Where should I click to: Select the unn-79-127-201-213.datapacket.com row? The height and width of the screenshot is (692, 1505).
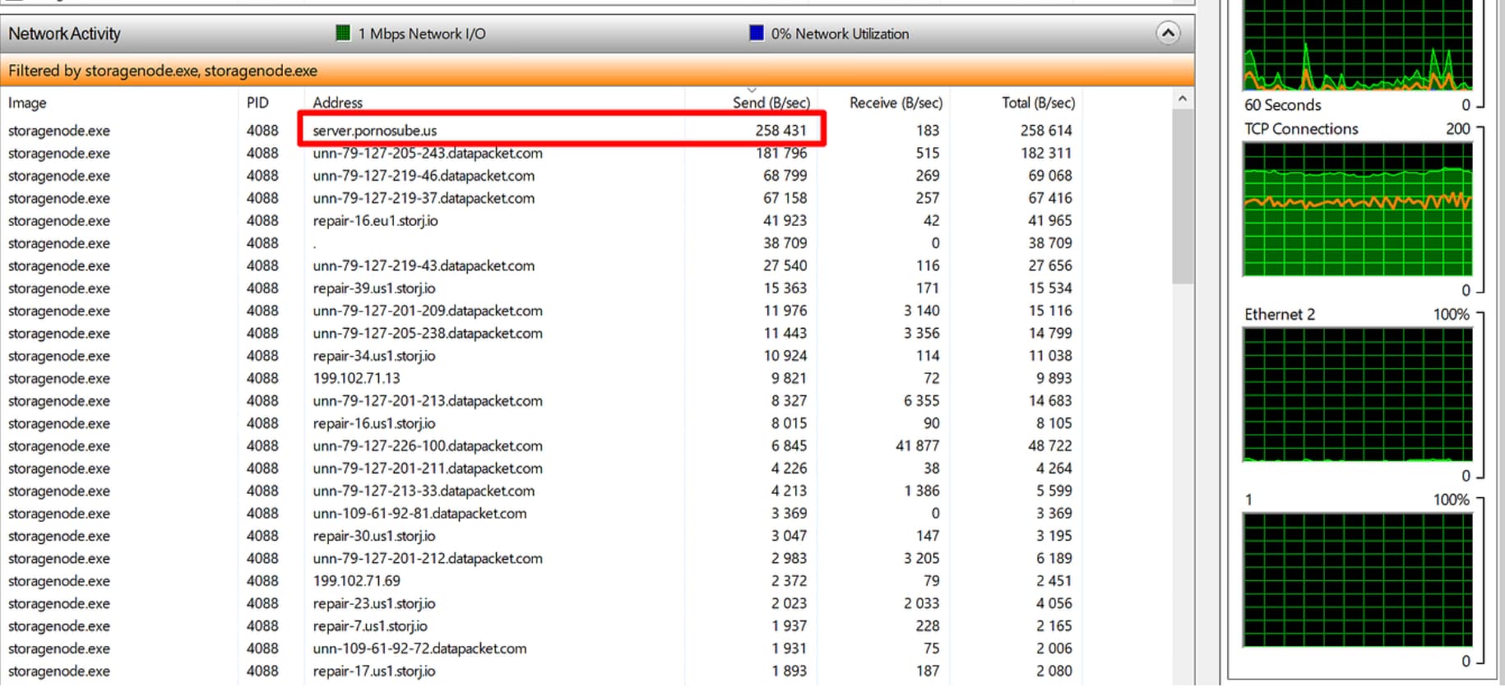pyautogui.click(x=543, y=400)
